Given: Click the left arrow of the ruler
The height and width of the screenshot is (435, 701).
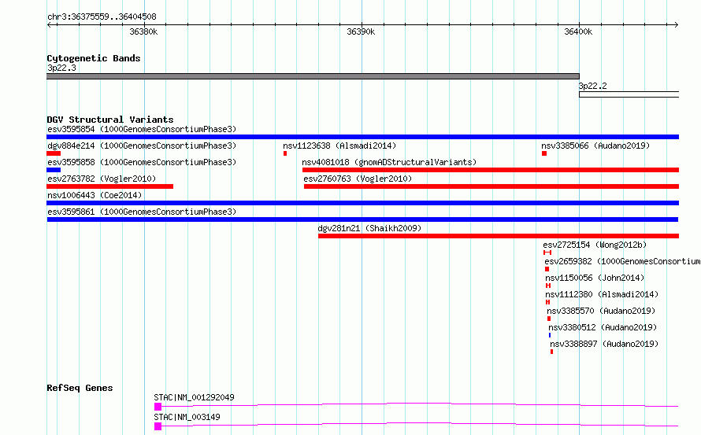Looking at the screenshot, I should pos(49,25).
